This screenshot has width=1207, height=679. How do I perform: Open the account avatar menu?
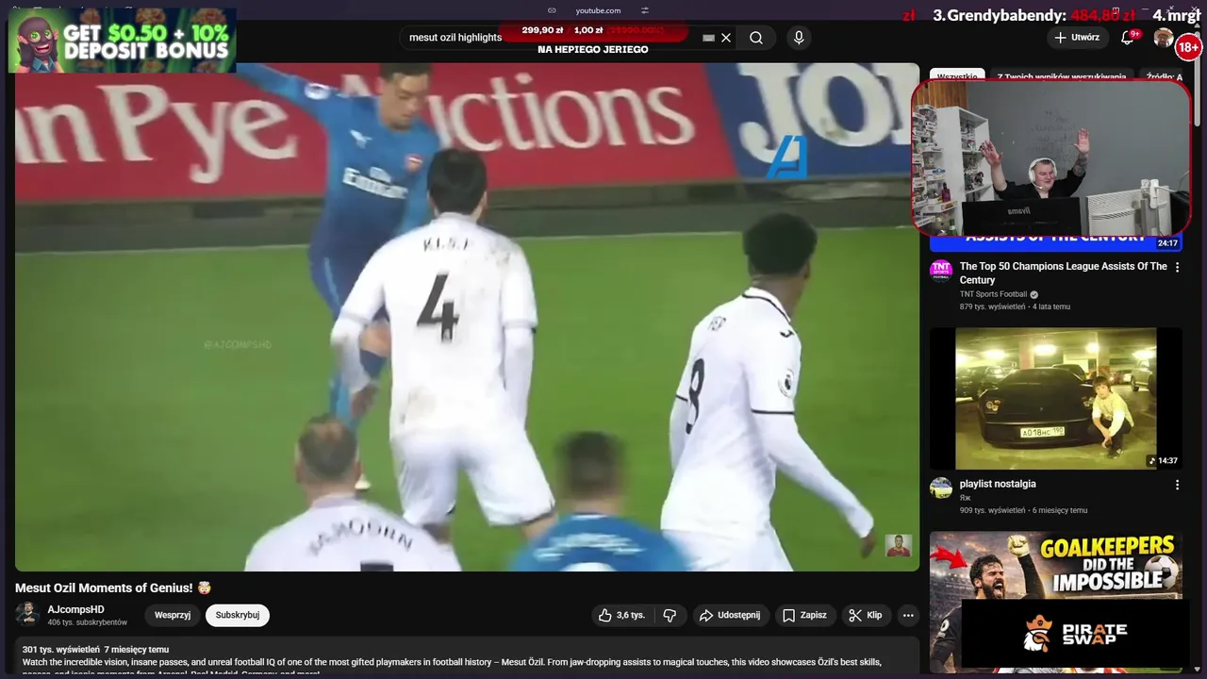(x=1164, y=38)
